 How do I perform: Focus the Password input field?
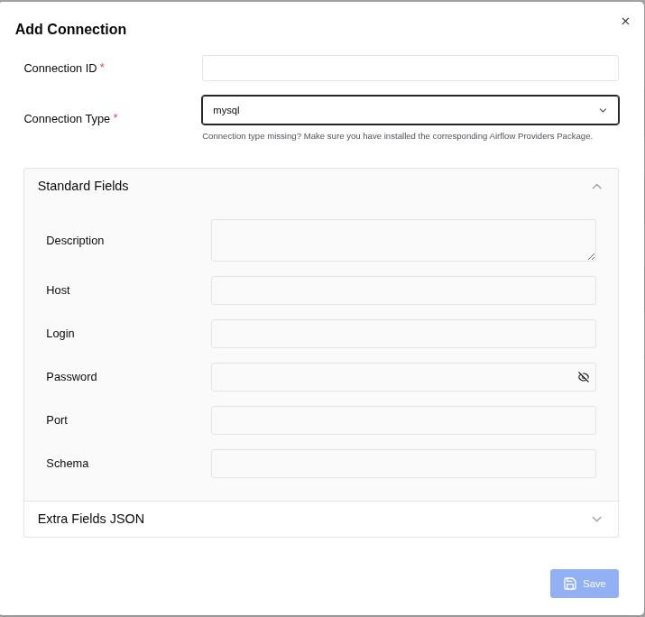[x=392, y=377]
